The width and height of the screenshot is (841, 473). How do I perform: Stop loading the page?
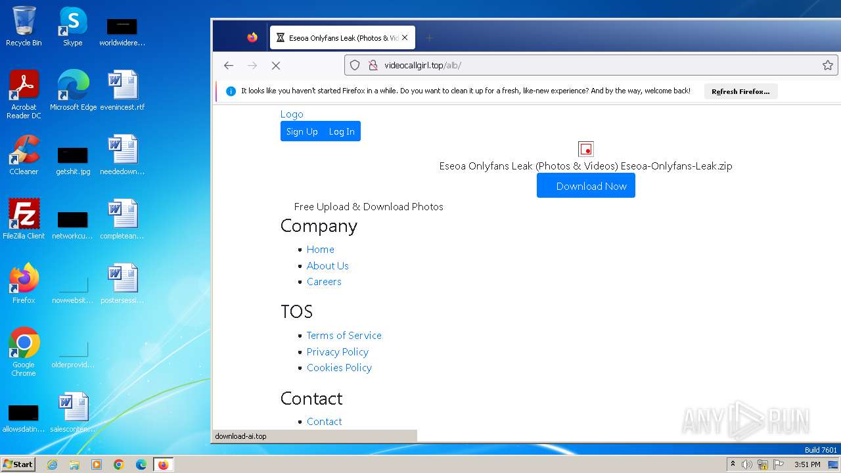point(276,65)
